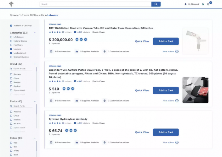Screen dimensions: 222x157
Task: Check the White color filter
Action: coord(11,151)
